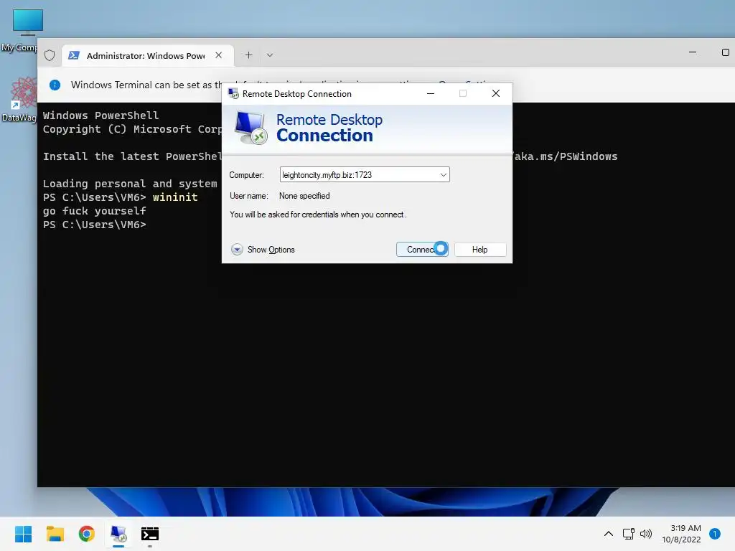735x551 pixels.
Task: Close the Windows PowerShell tab
Action: [218, 55]
